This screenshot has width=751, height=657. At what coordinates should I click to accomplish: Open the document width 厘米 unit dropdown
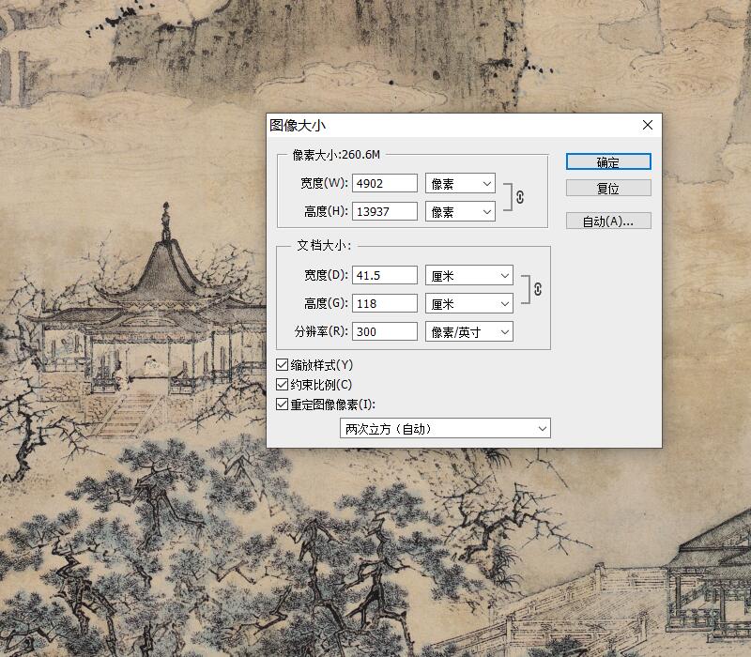point(468,275)
